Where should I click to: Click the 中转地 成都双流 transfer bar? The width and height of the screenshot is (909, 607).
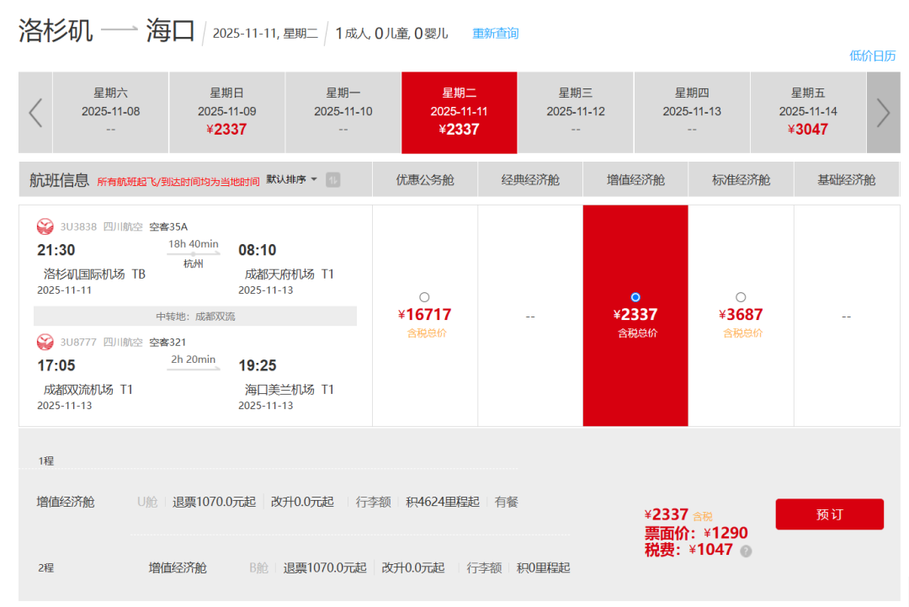(195, 317)
